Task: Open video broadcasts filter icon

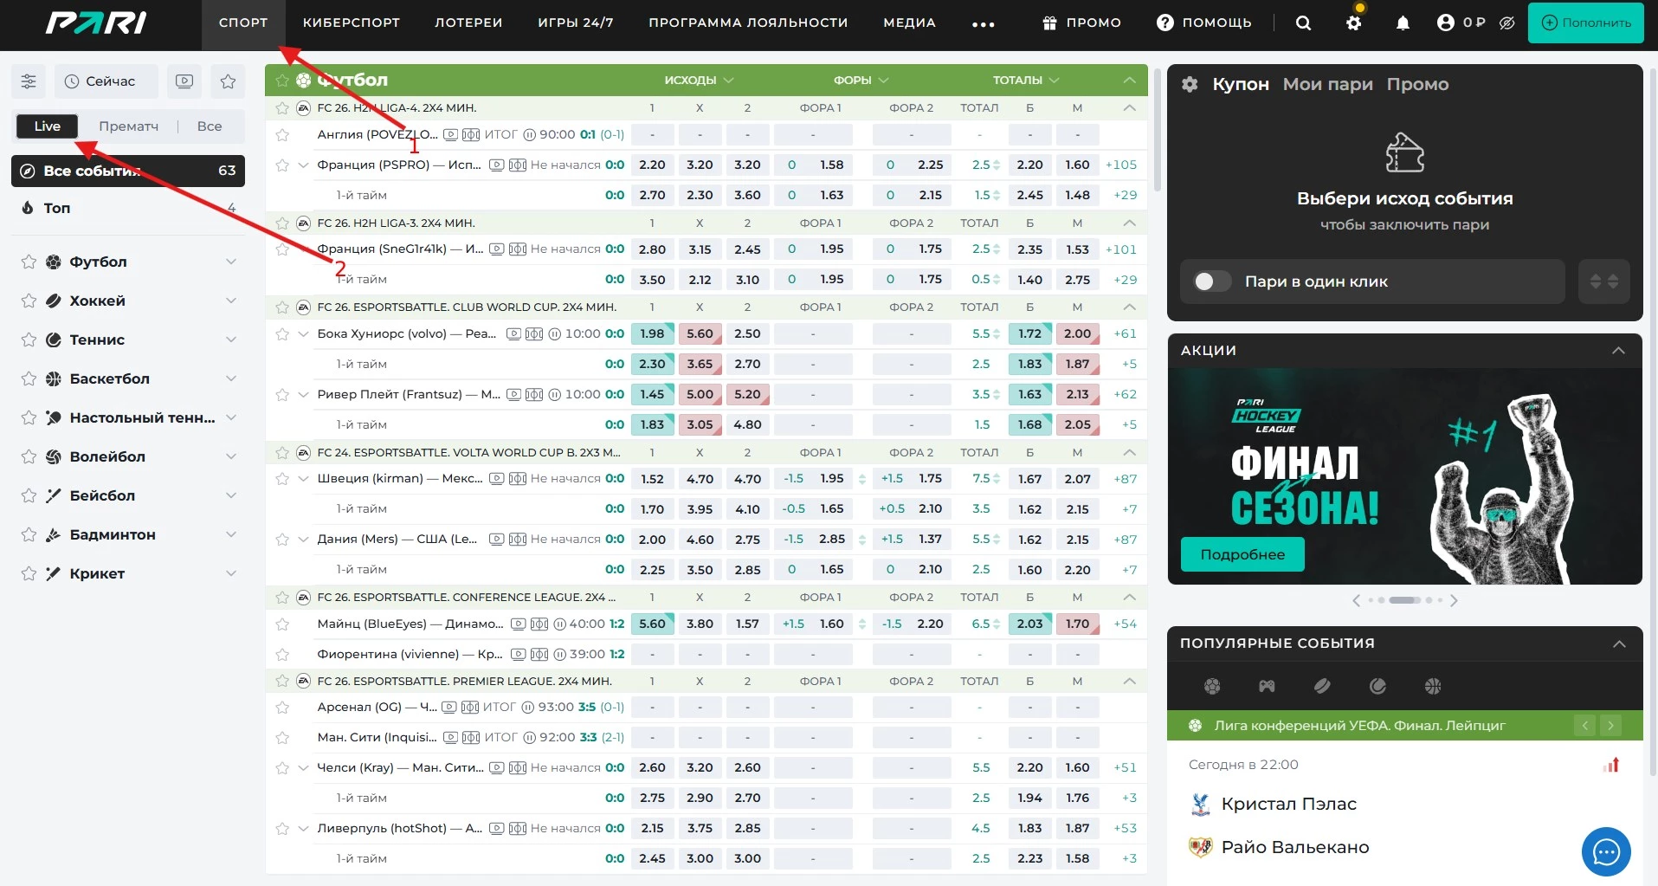Action: (184, 81)
